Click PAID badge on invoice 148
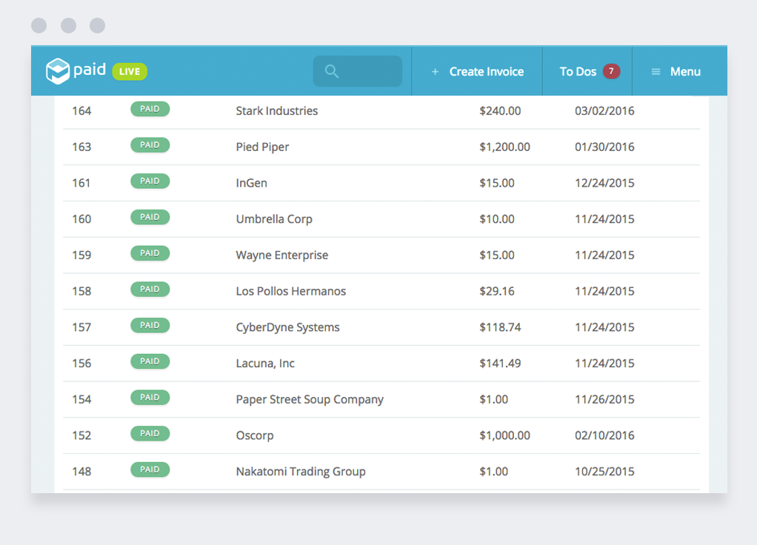This screenshot has width=757, height=545. tap(150, 469)
